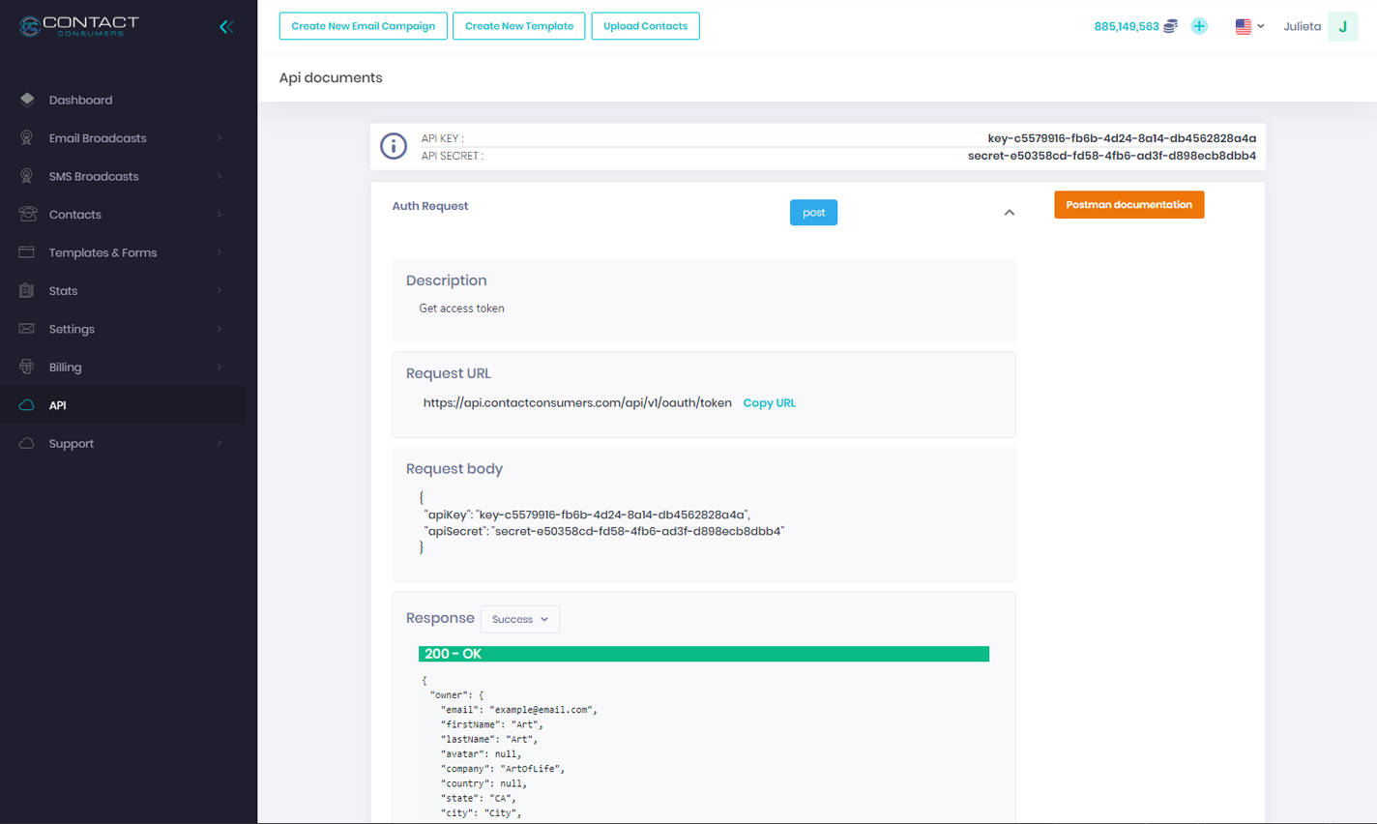Viewport: 1377px width, 824px height.
Task: Click the Contact Consumers logo
Action: 79,26
